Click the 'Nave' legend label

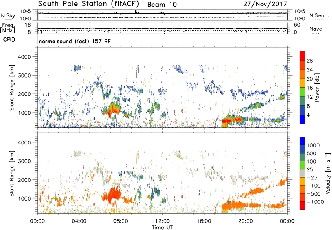[x=316, y=29]
